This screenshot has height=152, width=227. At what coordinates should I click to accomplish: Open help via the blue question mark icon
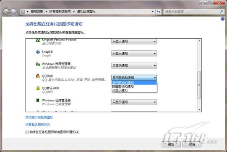(222, 19)
